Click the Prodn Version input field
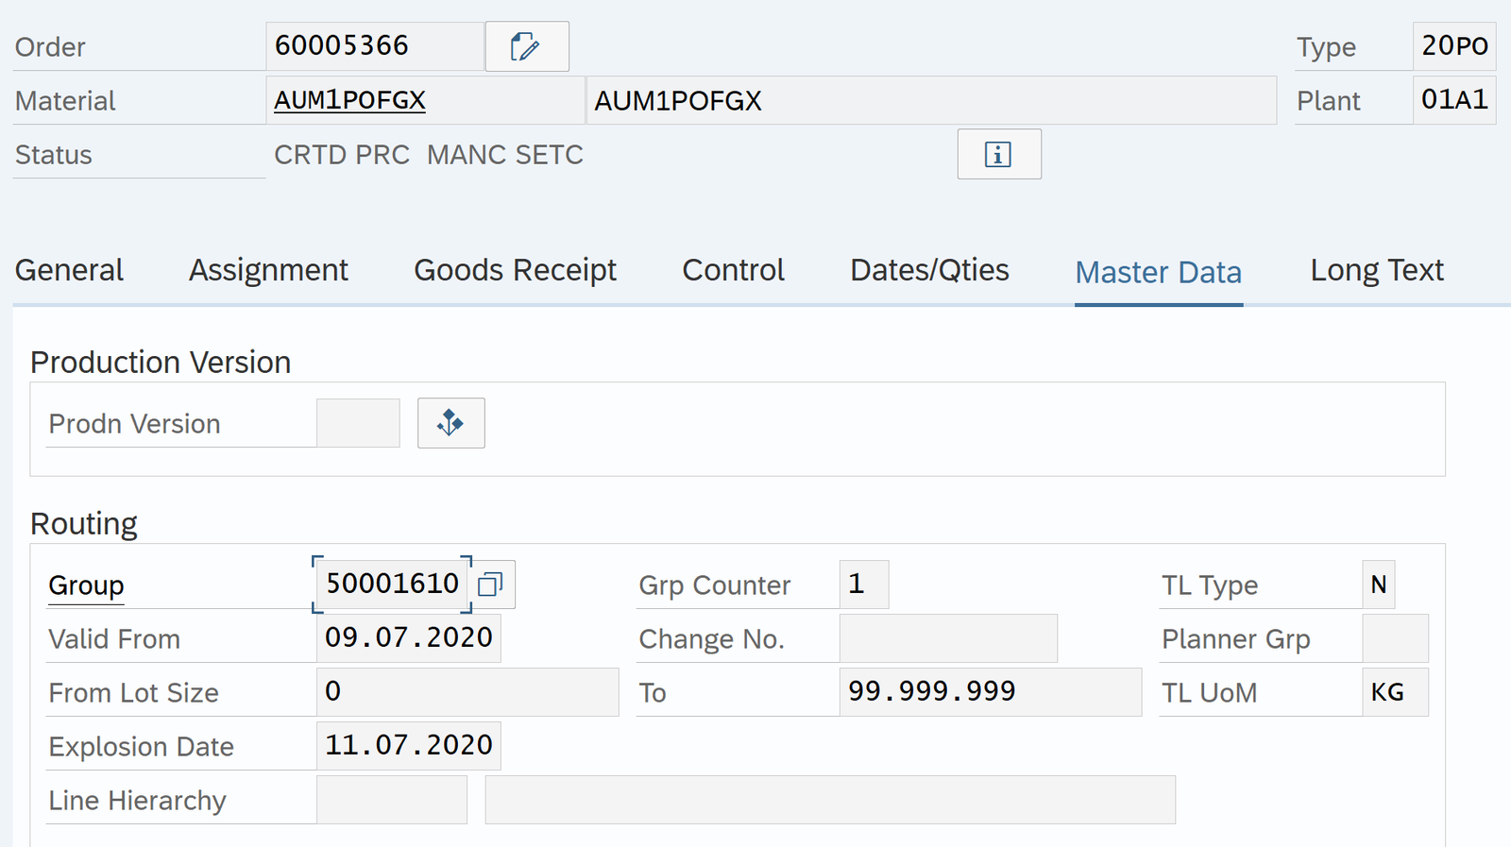The width and height of the screenshot is (1511, 847). (358, 423)
